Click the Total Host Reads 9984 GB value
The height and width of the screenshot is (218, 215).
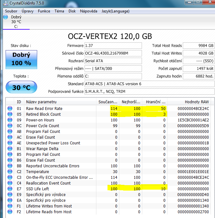[x=199, y=46]
